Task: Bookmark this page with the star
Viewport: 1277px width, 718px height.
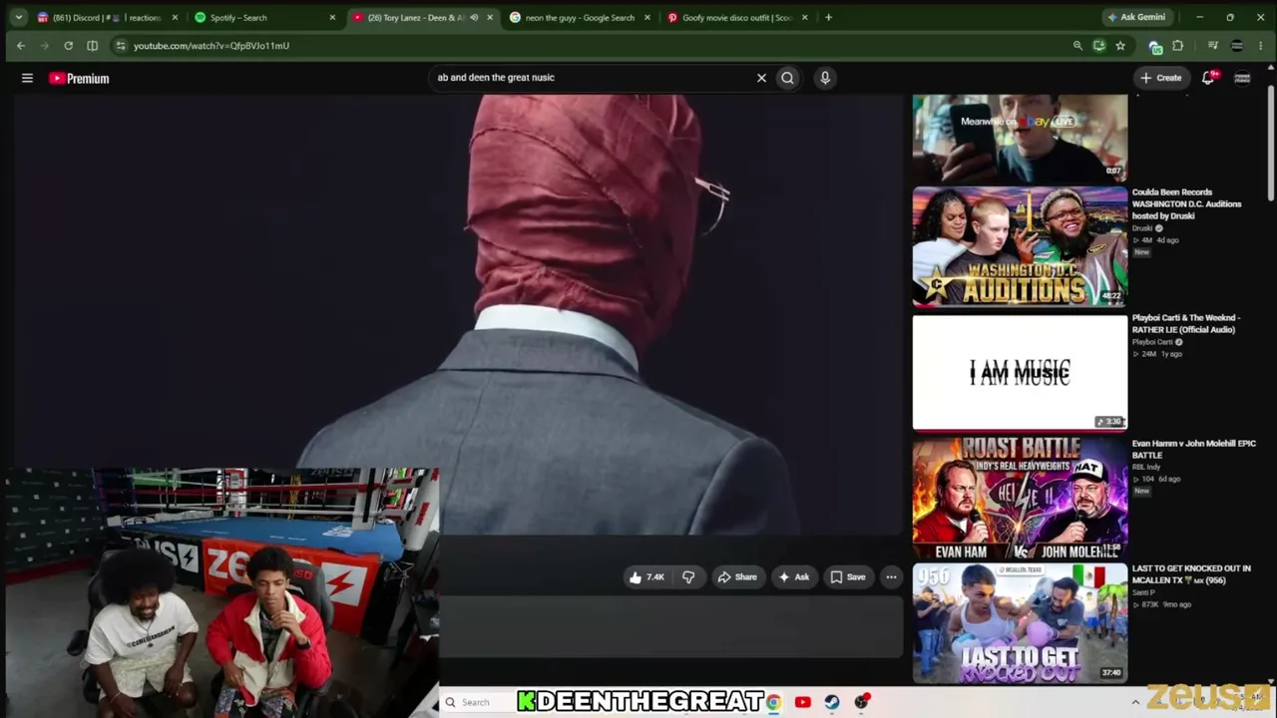Action: coord(1120,46)
